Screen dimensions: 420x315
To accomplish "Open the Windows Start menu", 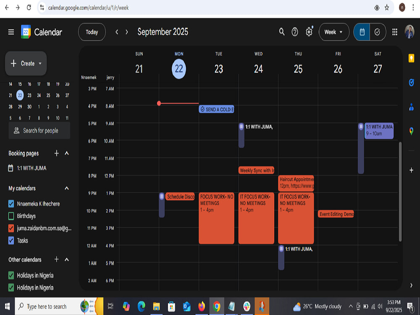I will point(7,306).
